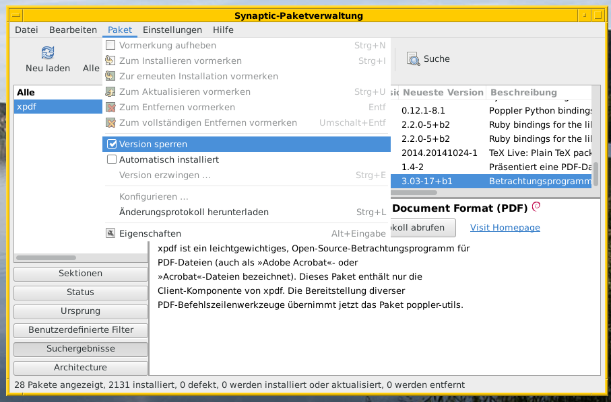Click the red Zum Entfernen vormerken icon
611x402 pixels.
110,107
